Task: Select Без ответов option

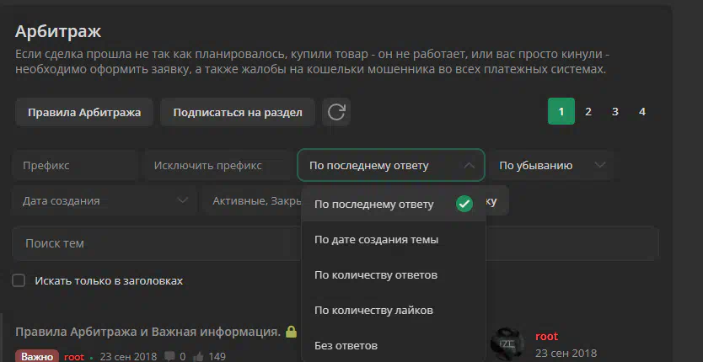Action: click(x=394, y=346)
